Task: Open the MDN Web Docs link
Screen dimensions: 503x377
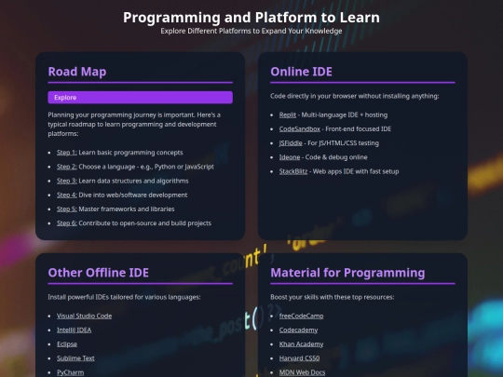Action: (x=302, y=372)
